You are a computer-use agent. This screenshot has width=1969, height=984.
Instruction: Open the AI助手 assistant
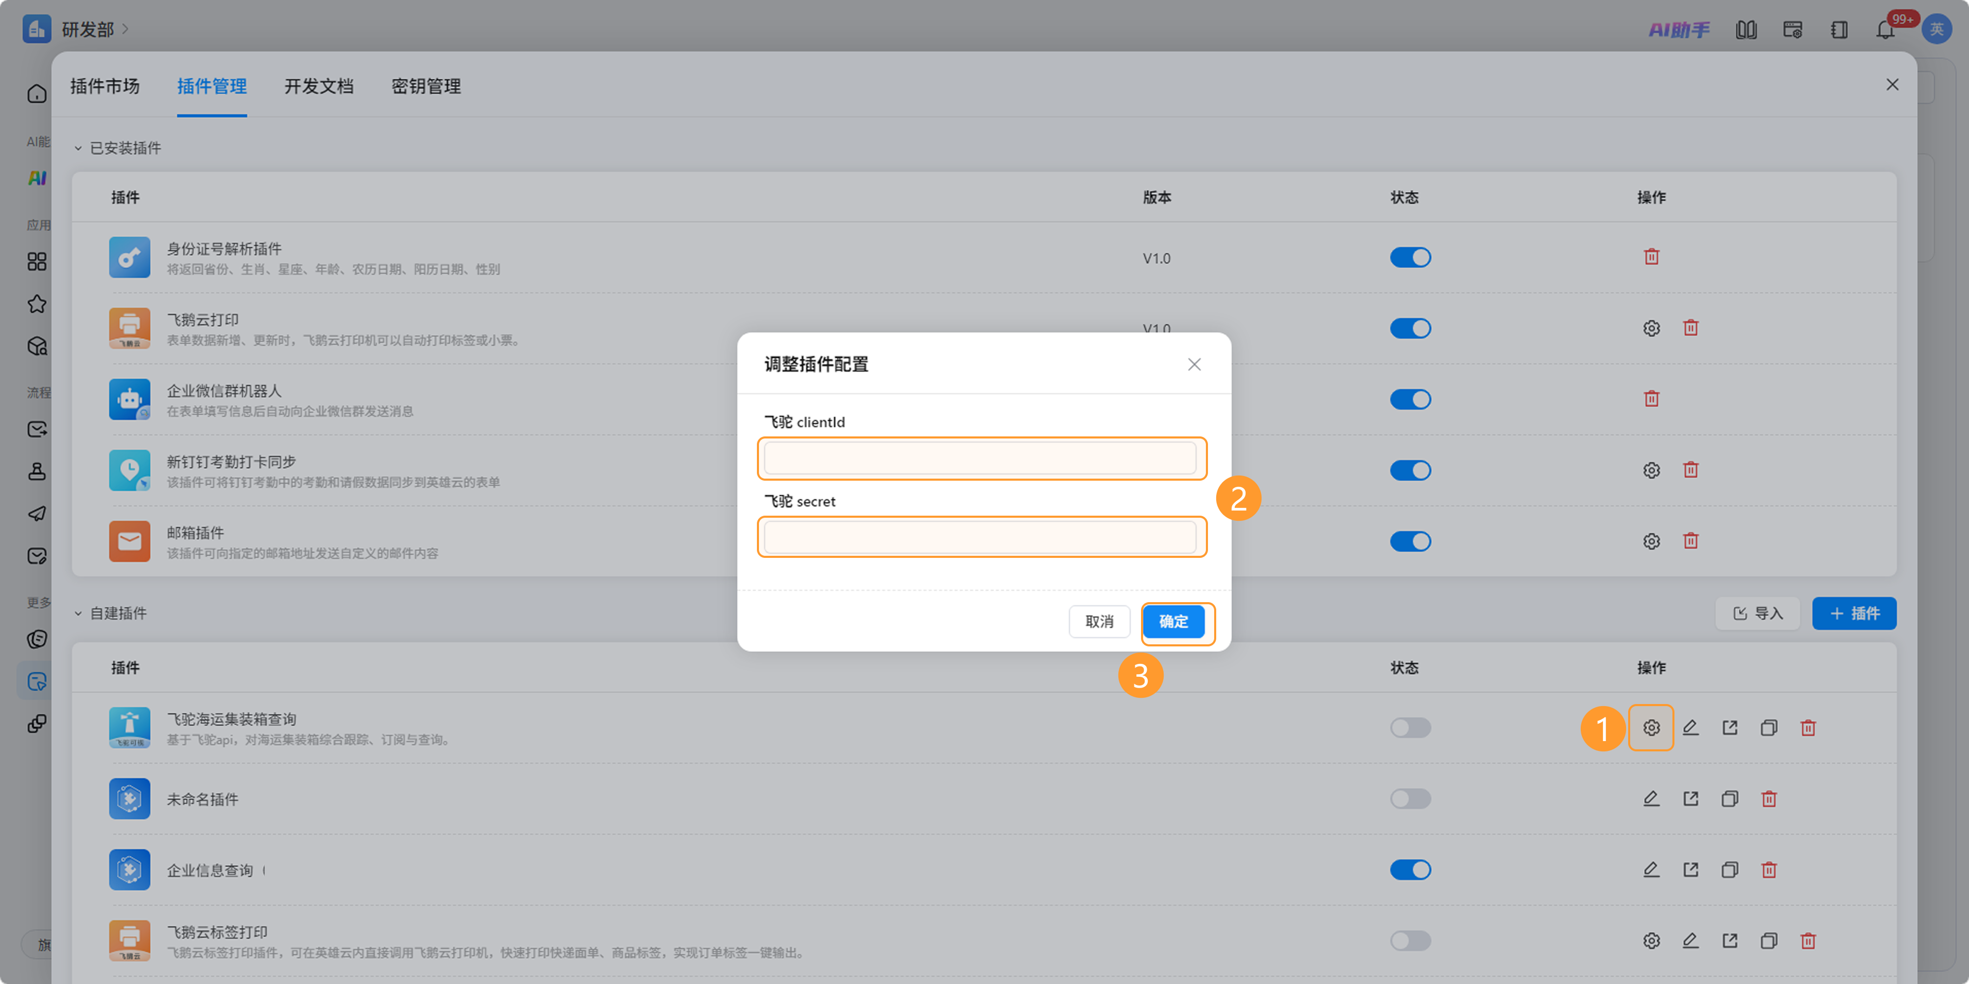(1679, 30)
